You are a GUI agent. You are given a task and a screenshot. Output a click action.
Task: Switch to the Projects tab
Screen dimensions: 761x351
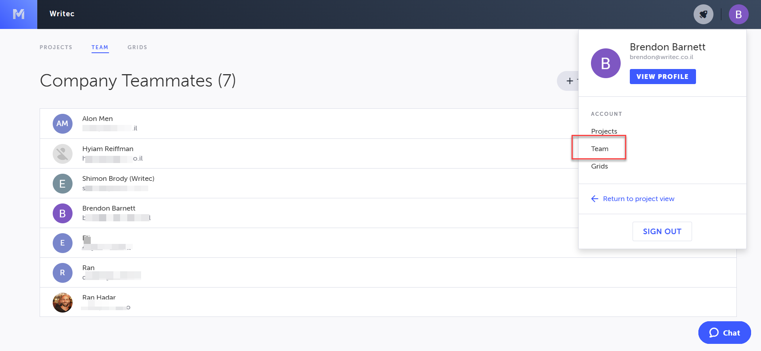56,48
